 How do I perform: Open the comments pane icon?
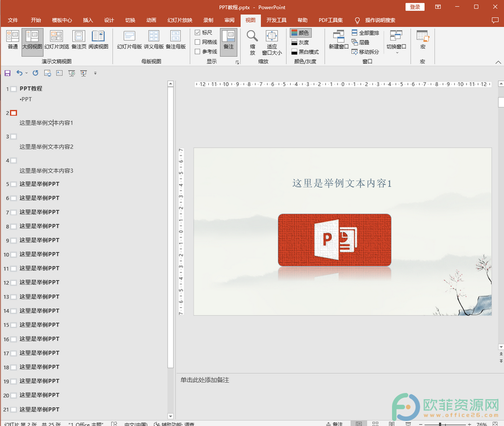[x=495, y=20]
